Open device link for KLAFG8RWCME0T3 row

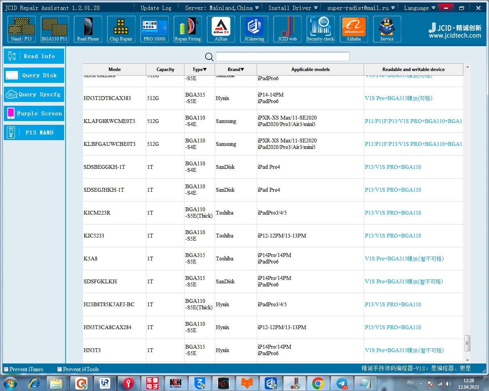413,121
